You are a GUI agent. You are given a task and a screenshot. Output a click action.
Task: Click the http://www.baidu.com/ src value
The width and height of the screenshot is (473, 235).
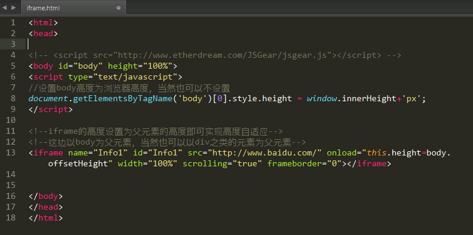click(x=264, y=153)
